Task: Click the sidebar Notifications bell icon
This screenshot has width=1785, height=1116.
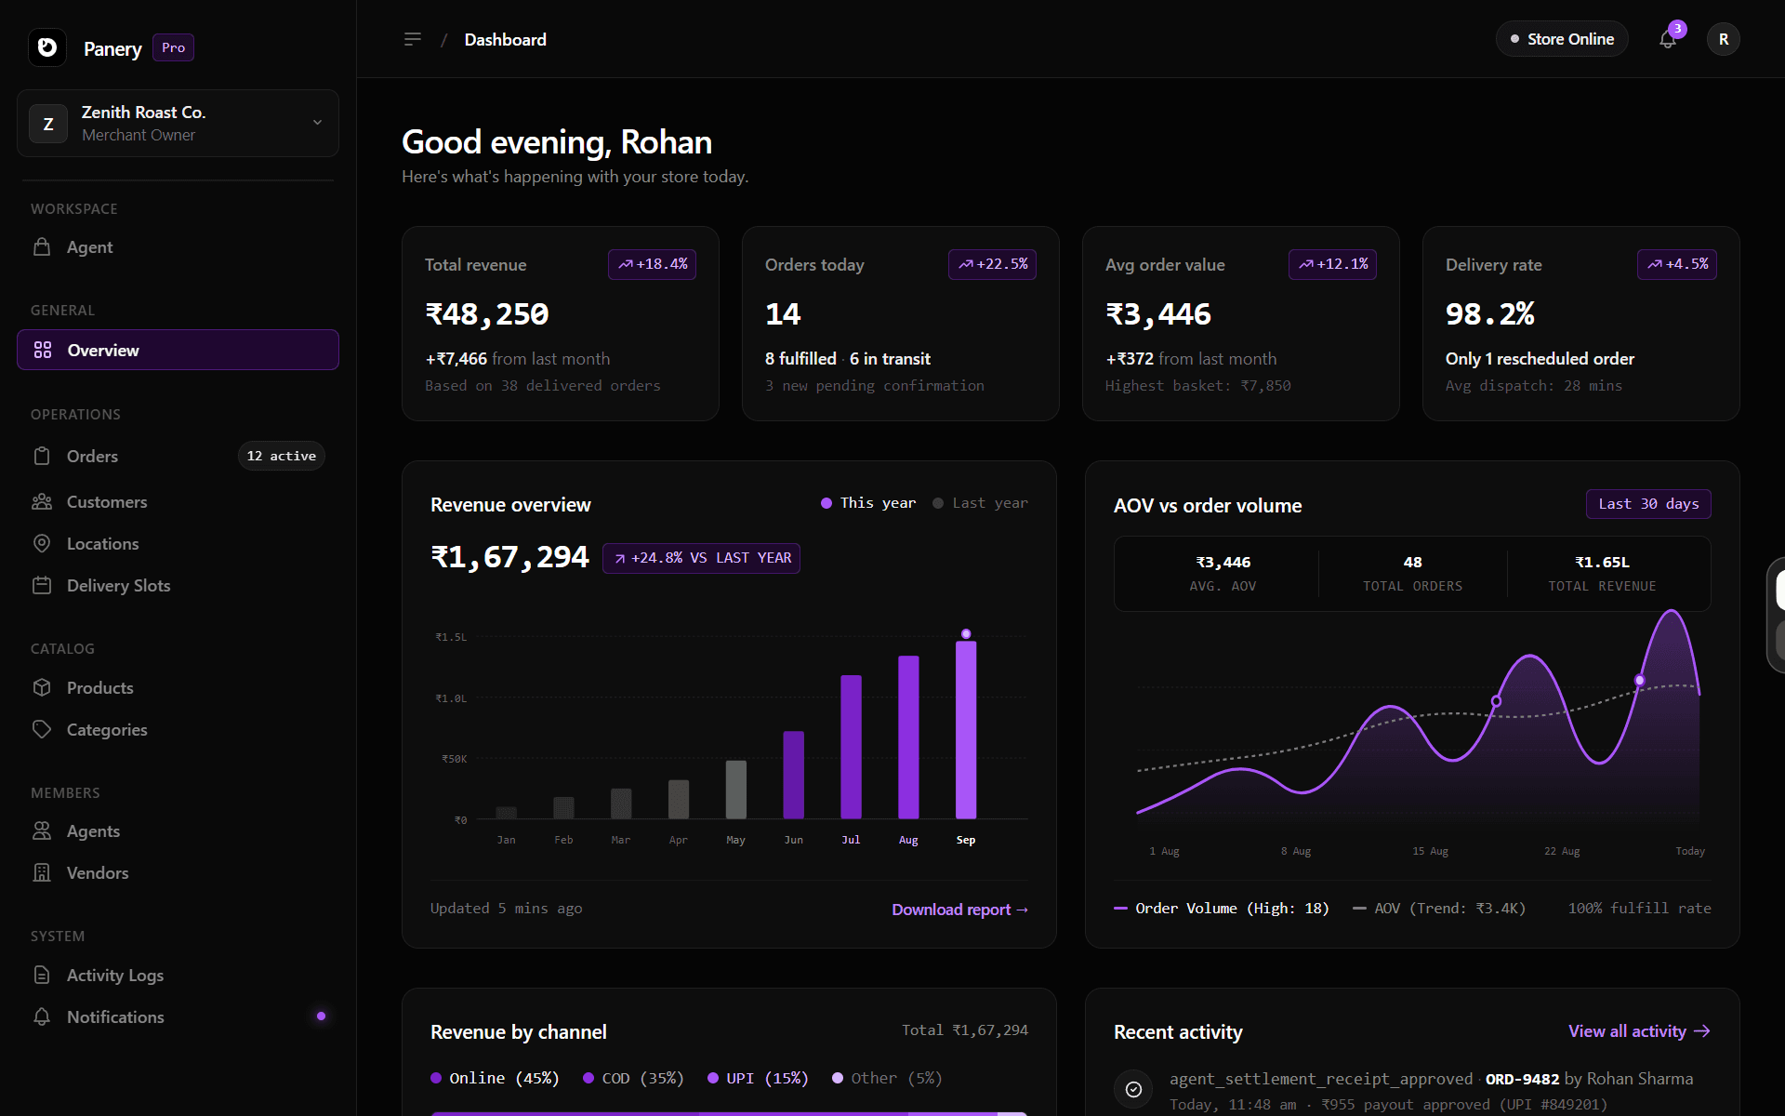Action: [42, 1016]
